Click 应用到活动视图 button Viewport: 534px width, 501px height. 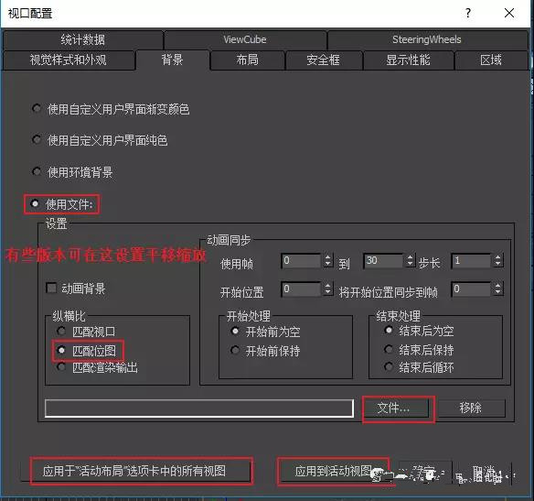pos(333,472)
